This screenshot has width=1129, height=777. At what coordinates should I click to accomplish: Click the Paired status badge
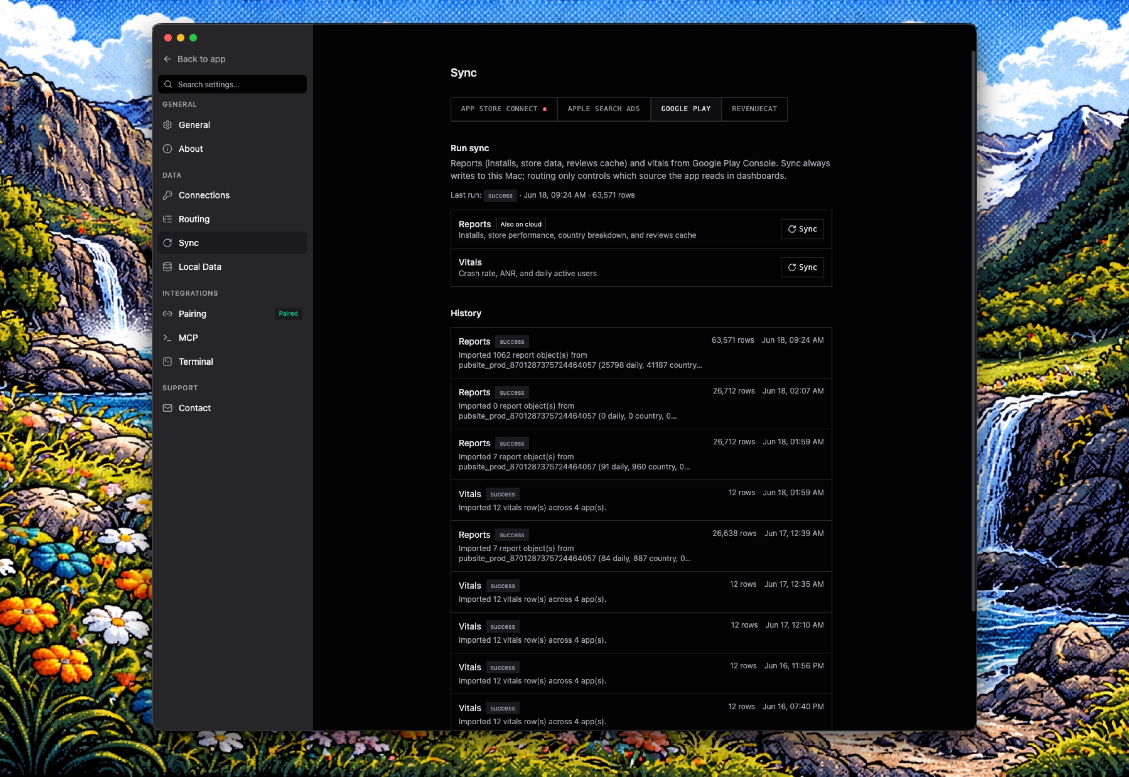coord(288,313)
